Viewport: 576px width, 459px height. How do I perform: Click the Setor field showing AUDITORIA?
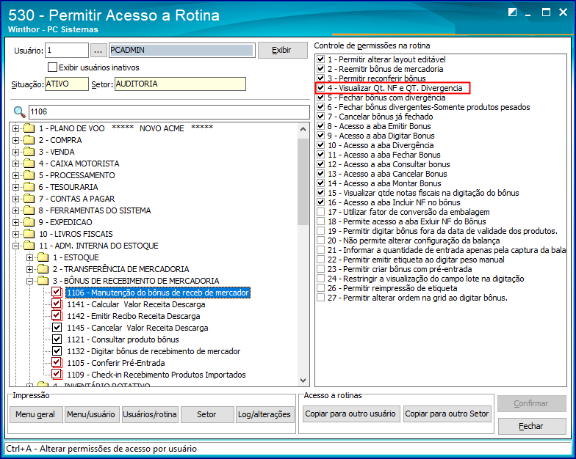pos(181,84)
